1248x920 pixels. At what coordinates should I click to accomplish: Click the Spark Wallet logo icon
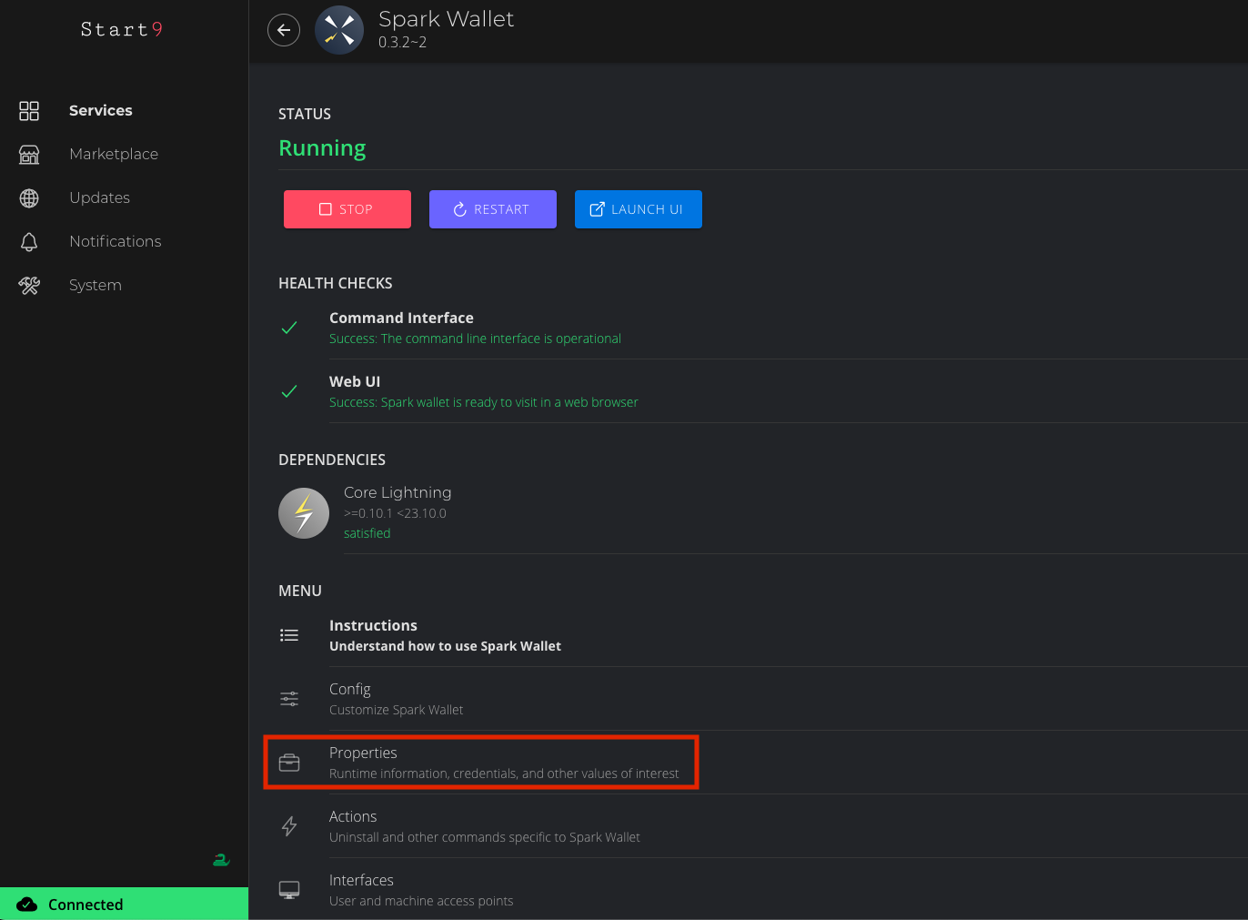[339, 30]
